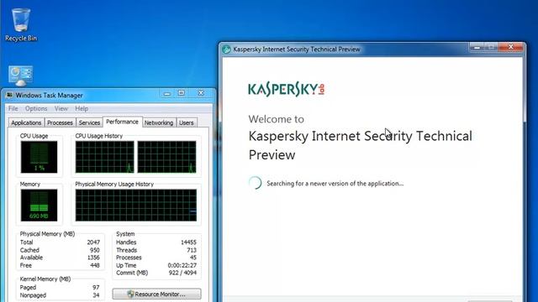Click the Physical Memory Usage History graph
Screen dimensions: 538x302
tap(136, 205)
